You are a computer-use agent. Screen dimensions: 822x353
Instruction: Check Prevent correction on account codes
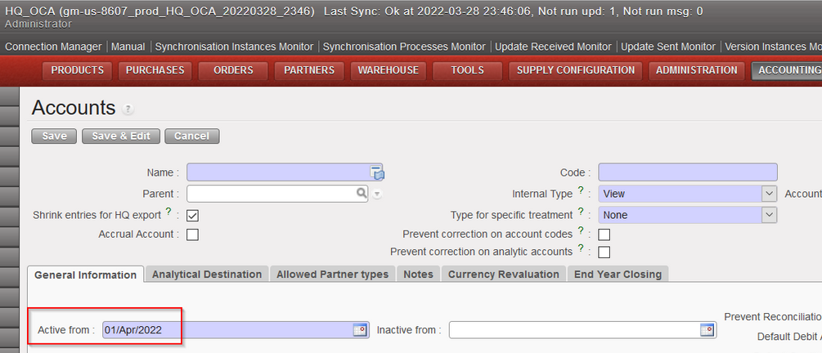(x=604, y=235)
